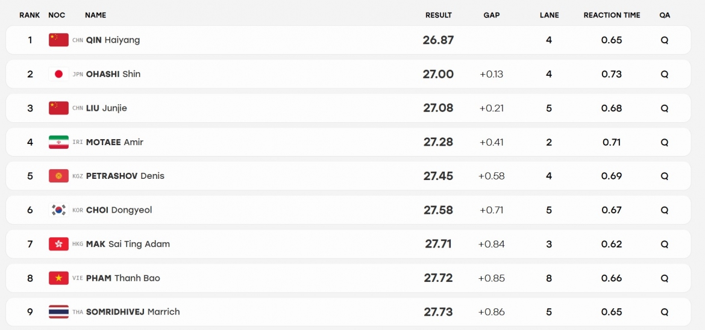The width and height of the screenshot is (705, 330).
Task: Open athlete profile for QIN Haiyang
Action: click(x=113, y=40)
